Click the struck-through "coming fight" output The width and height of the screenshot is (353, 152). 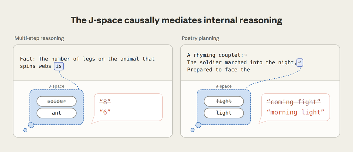293,102
